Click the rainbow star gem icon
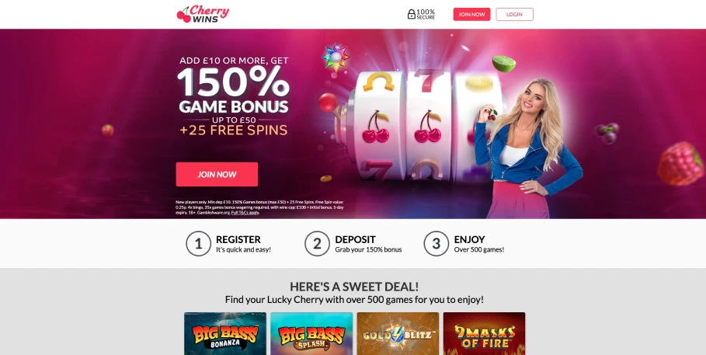The image size is (706, 355). (x=336, y=57)
